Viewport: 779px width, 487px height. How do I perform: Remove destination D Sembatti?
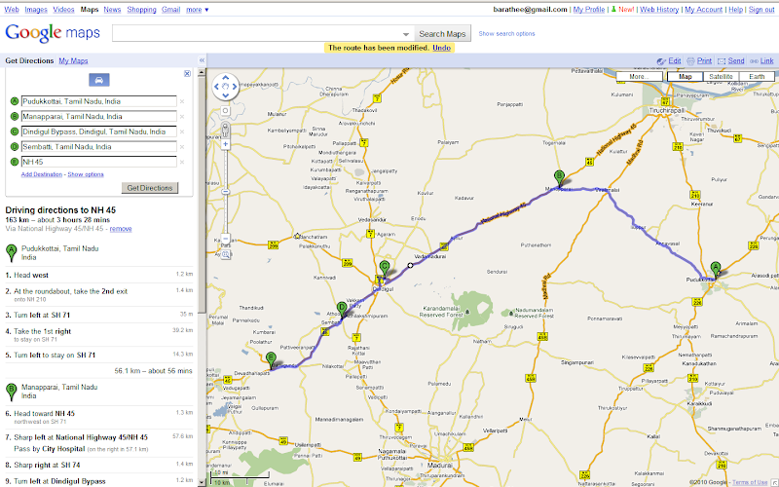pyautogui.click(x=182, y=147)
